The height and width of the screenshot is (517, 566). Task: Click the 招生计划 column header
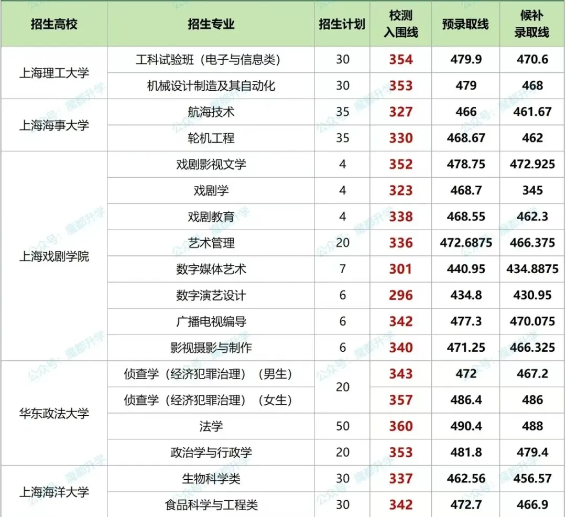point(342,24)
